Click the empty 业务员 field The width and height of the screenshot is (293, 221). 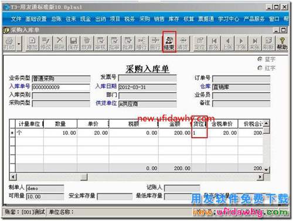(241, 96)
